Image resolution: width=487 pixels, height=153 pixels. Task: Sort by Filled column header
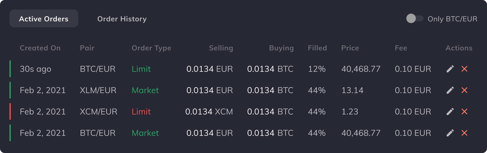coord(317,48)
